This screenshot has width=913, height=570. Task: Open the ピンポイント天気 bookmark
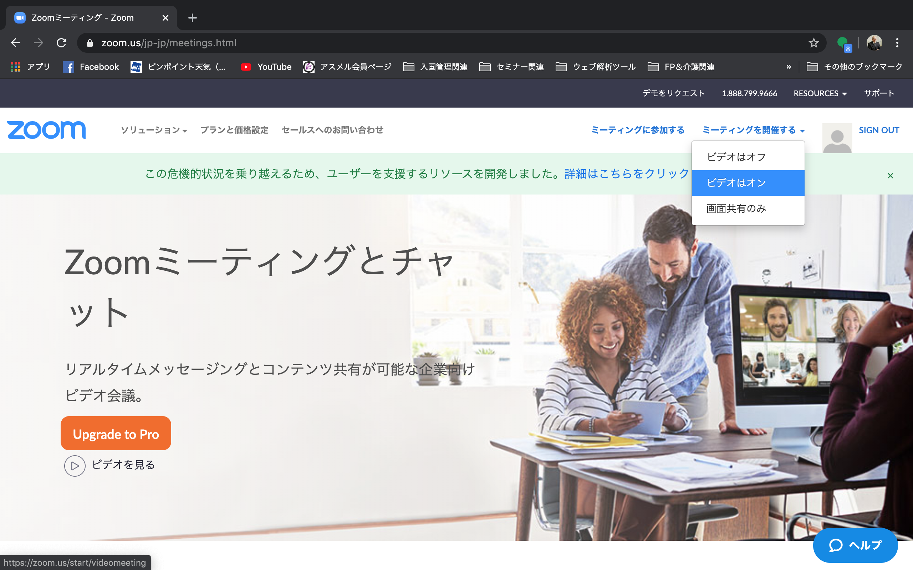click(178, 67)
